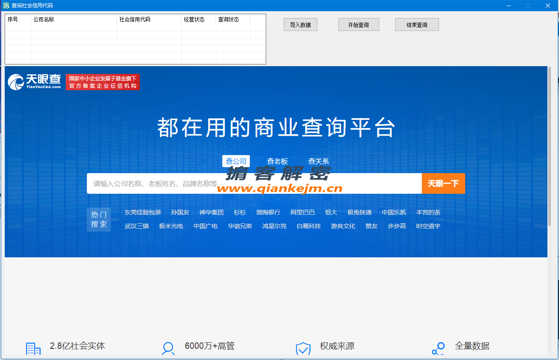Viewport: 559px width, 360px height.
Task: Click the 热门搜索 label
Action: [x=99, y=220]
